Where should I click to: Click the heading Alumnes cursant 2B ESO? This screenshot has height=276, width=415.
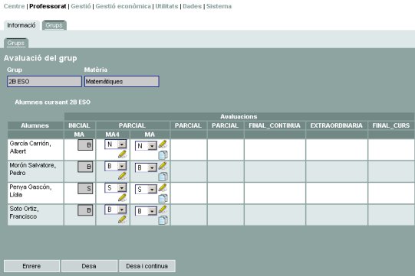pos(53,102)
